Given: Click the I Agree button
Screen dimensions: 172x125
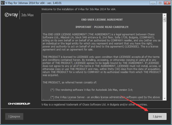Looking at the screenshot, I should [157, 116].
